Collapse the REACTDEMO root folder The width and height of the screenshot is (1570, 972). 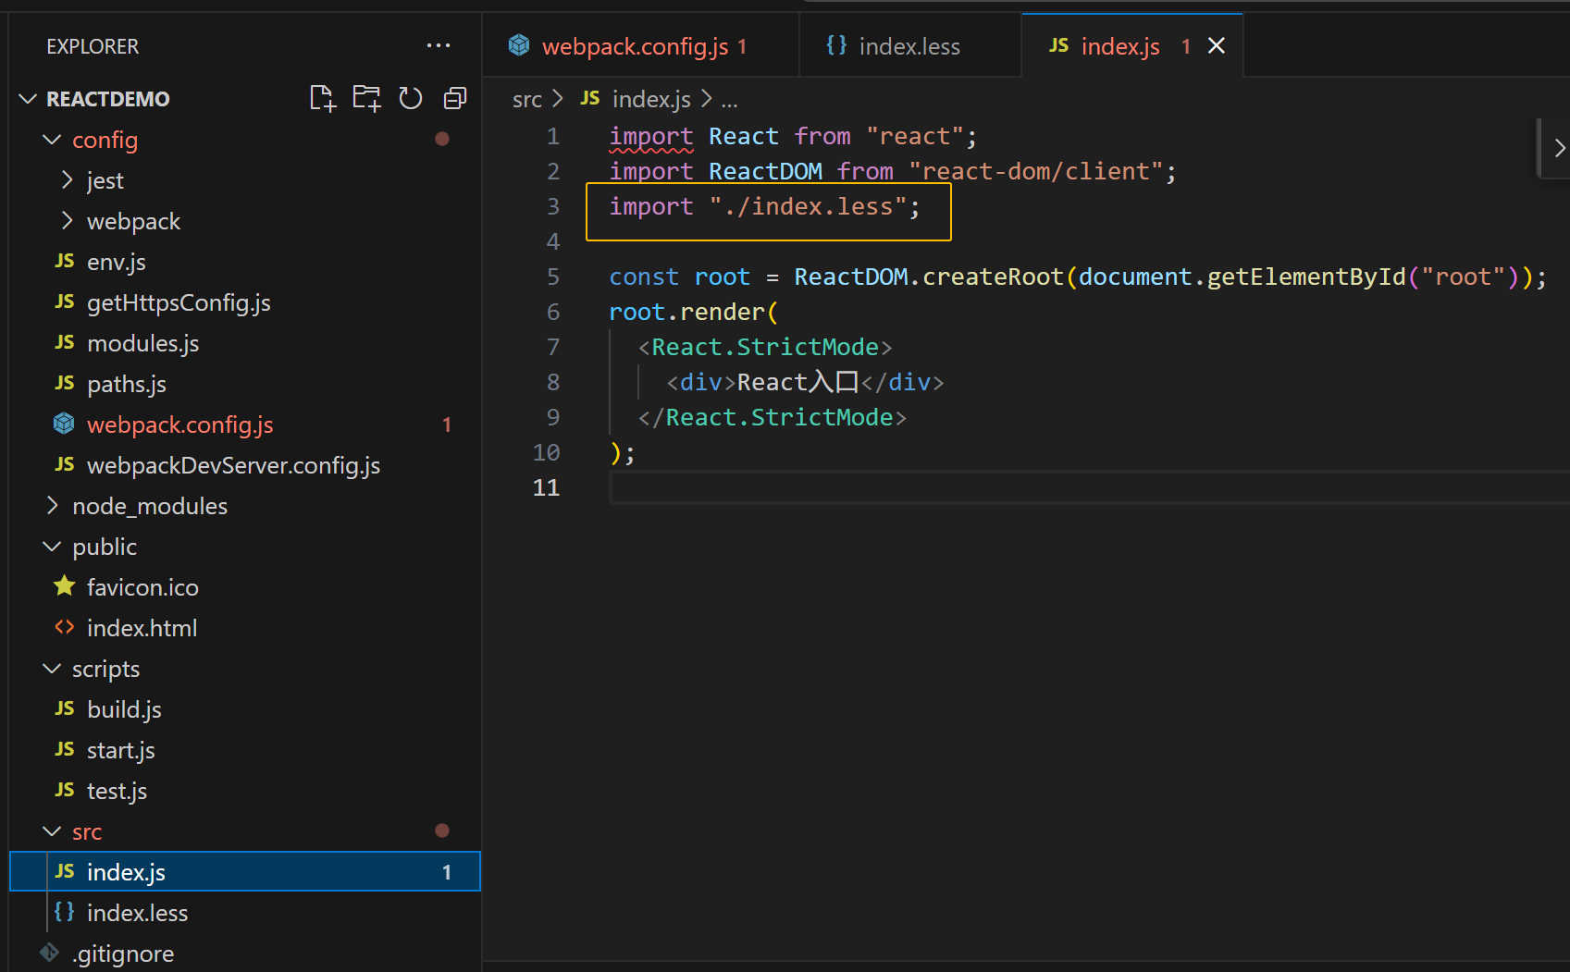click(x=28, y=98)
